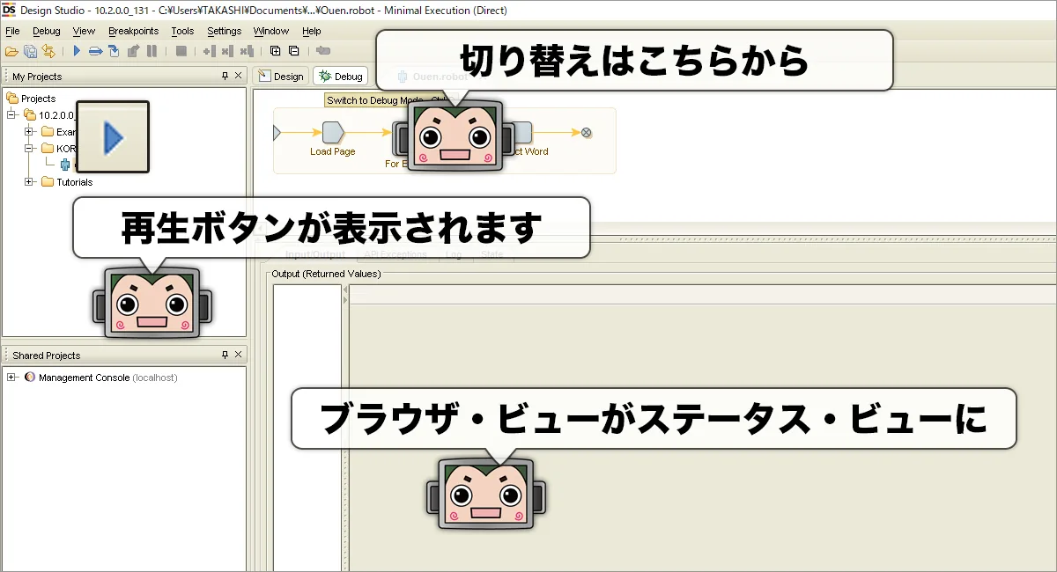Open the Breakpoints menu
Viewport: 1057px width, 572px height.
pyautogui.click(x=133, y=31)
